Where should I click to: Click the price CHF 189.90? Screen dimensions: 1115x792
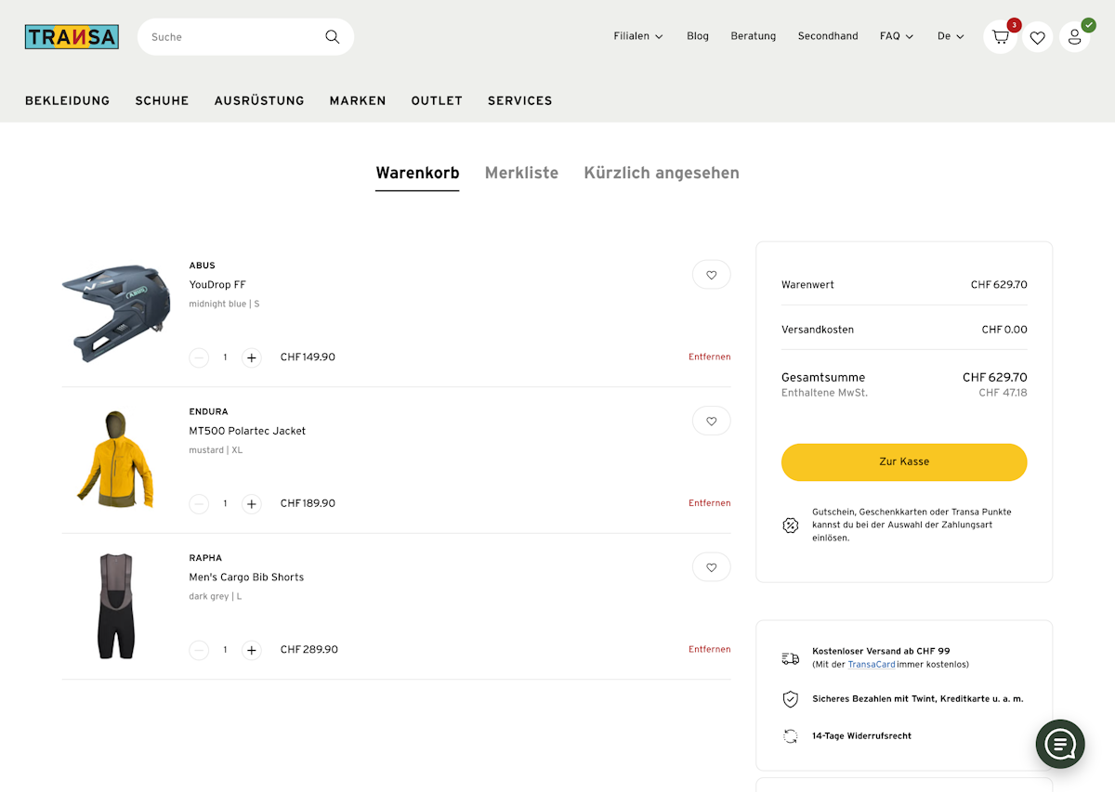click(x=308, y=503)
